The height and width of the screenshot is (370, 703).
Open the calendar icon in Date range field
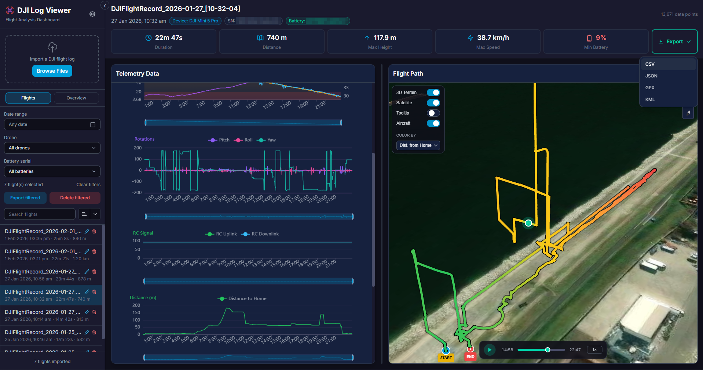[94, 124]
